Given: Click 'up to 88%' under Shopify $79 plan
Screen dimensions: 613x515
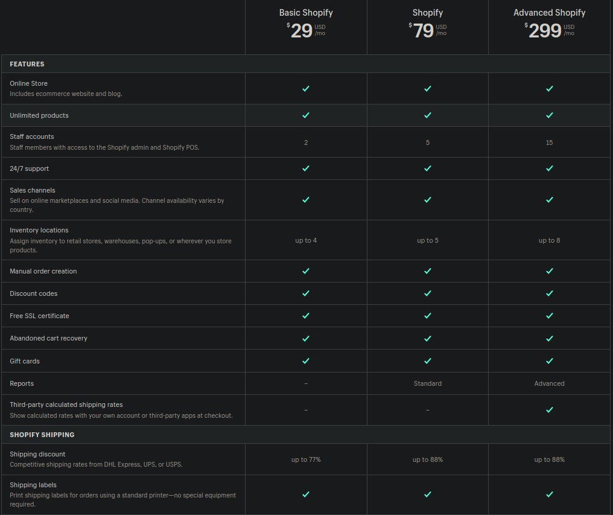Looking at the screenshot, I should 428,460.
